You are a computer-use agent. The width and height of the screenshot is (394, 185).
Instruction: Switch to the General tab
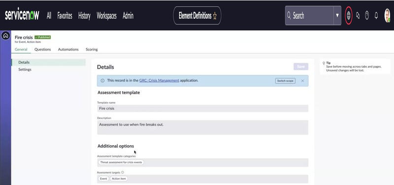click(x=21, y=49)
